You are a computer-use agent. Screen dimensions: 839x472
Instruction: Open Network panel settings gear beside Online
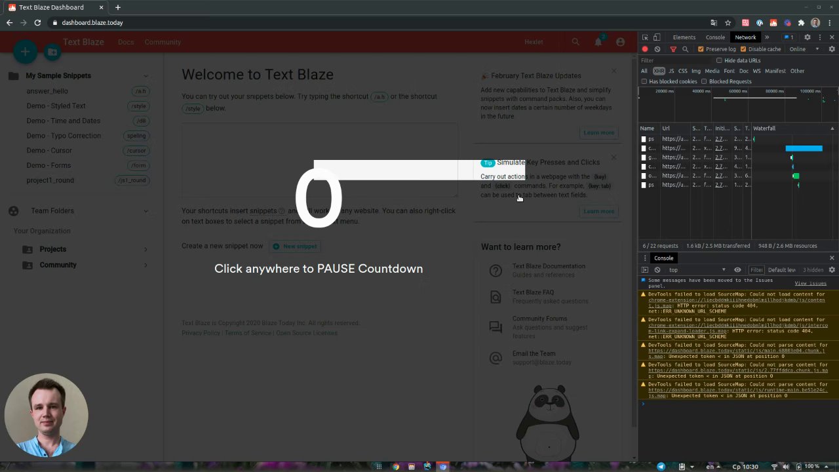[832, 49]
